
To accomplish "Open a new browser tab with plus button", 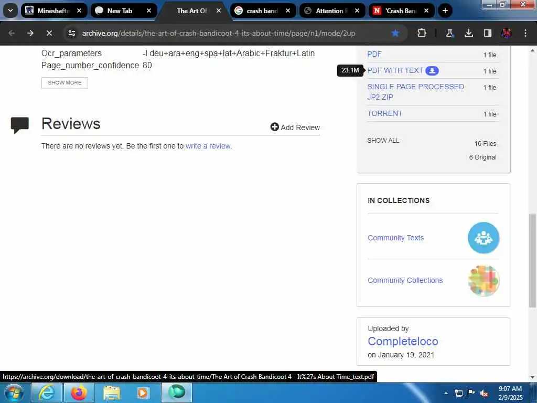I will click(x=445, y=10).
